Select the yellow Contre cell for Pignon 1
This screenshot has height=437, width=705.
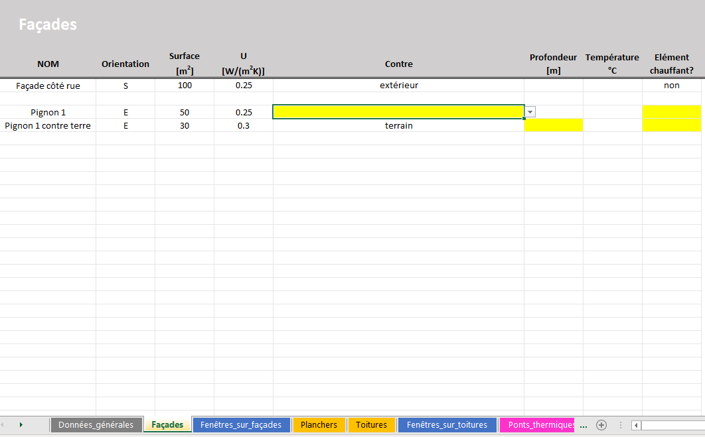click(398, 112)
